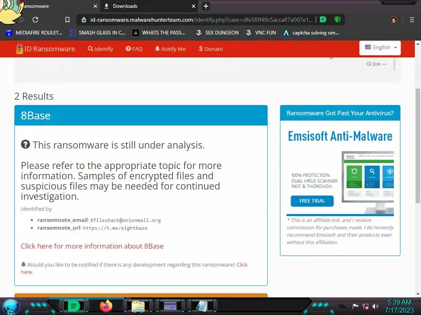Open the Identify menu item
The image size is (421, 315).
coord(100,49)
